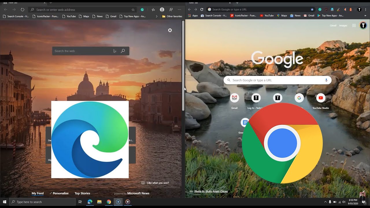Click the Edge back navigation arrow
This screenshot has height=208, width=370.
6,10
